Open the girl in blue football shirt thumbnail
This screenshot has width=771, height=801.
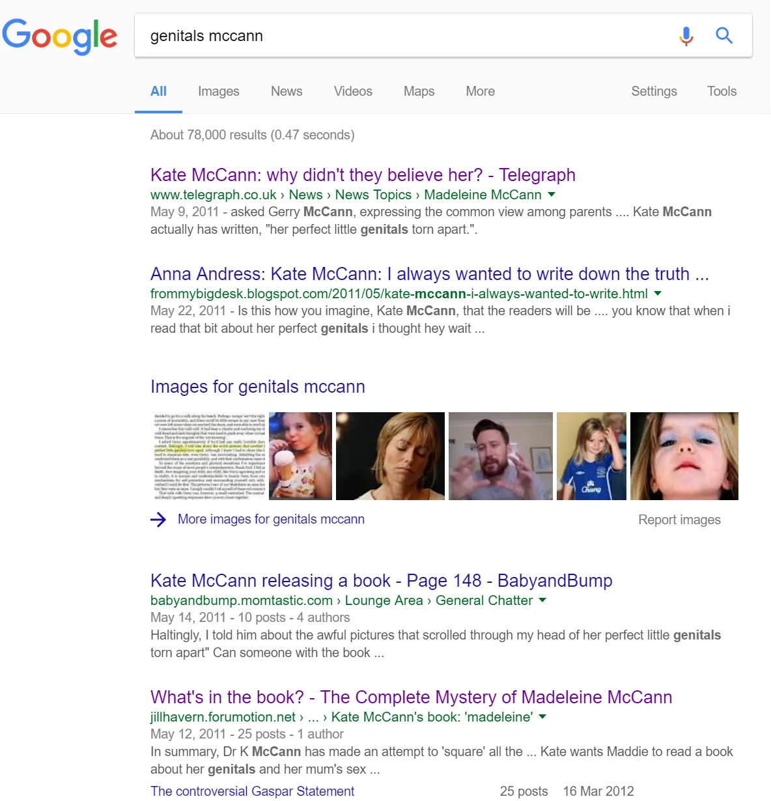pyautogui.click(x=591, y=456)
